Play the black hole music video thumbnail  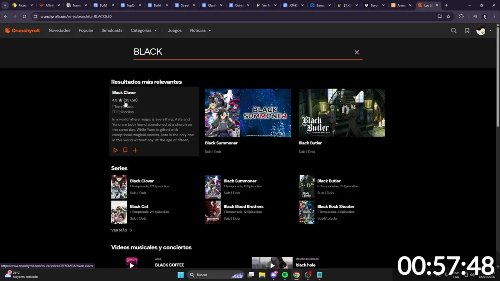point(272,263)
